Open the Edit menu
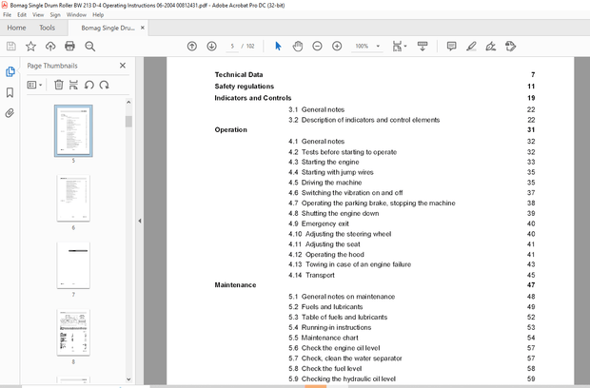 (22, 14)
